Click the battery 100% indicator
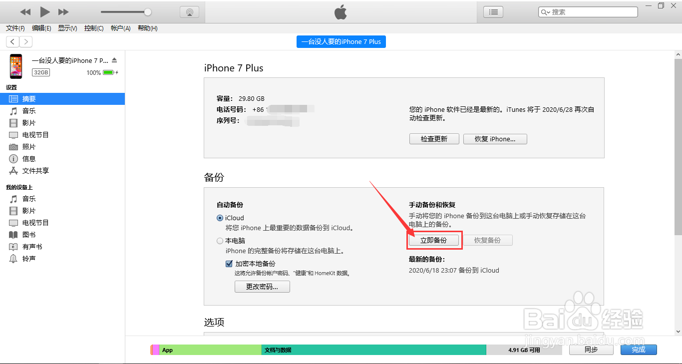Viewport: 682px width, 364px height. tap(102, 72)
